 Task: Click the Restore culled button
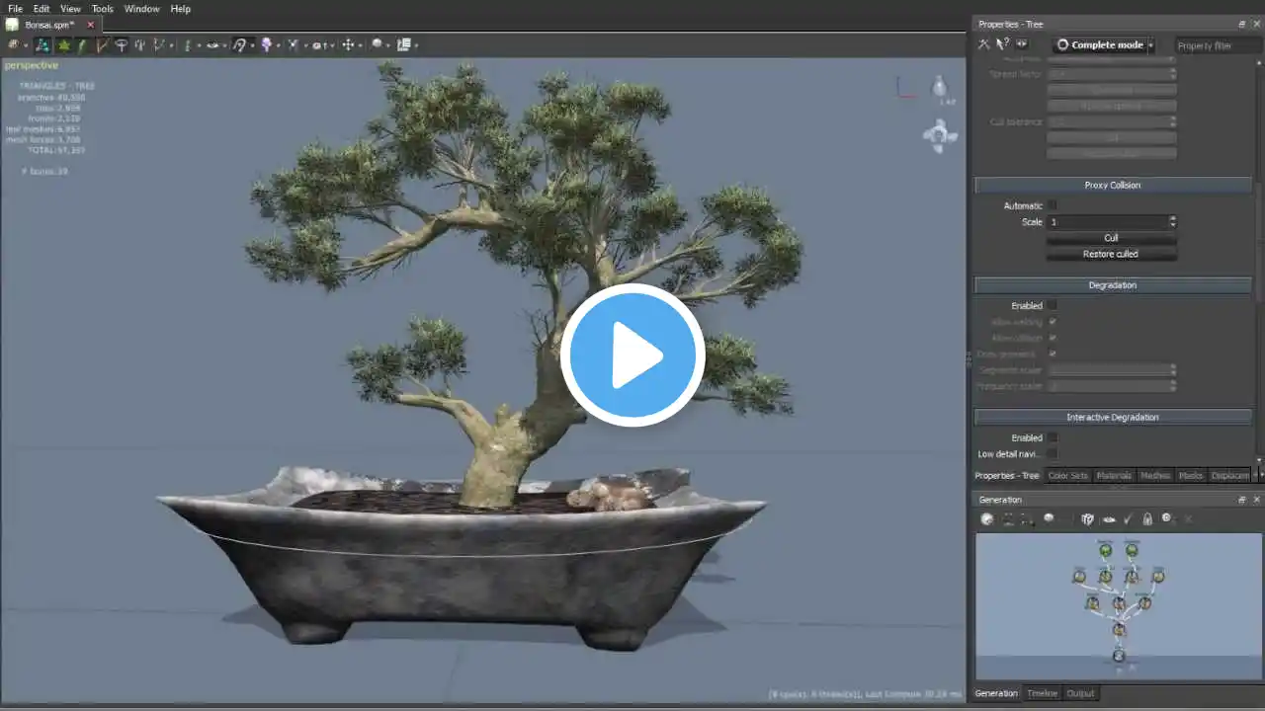point(1111,254)
